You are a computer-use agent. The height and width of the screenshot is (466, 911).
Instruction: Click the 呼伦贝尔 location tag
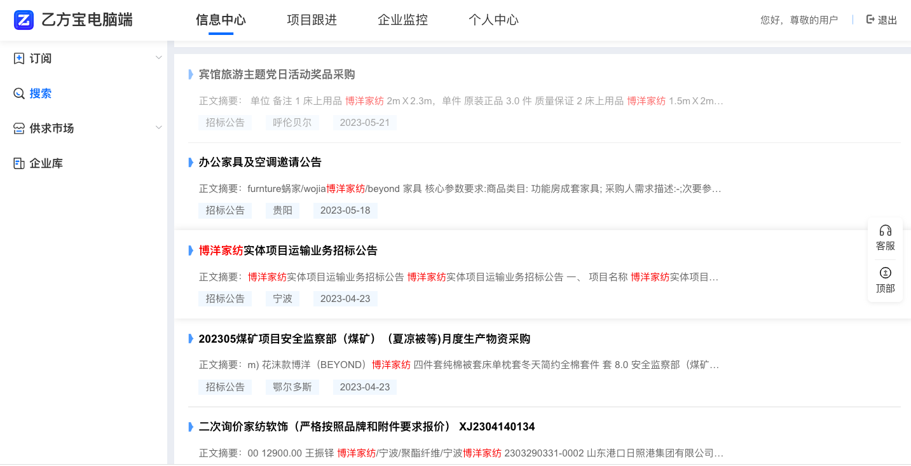click(292, 123)
